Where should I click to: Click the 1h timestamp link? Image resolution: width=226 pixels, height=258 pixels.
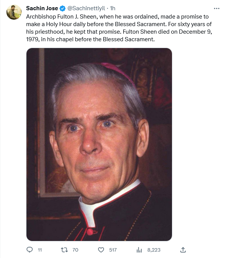point(112,8)
